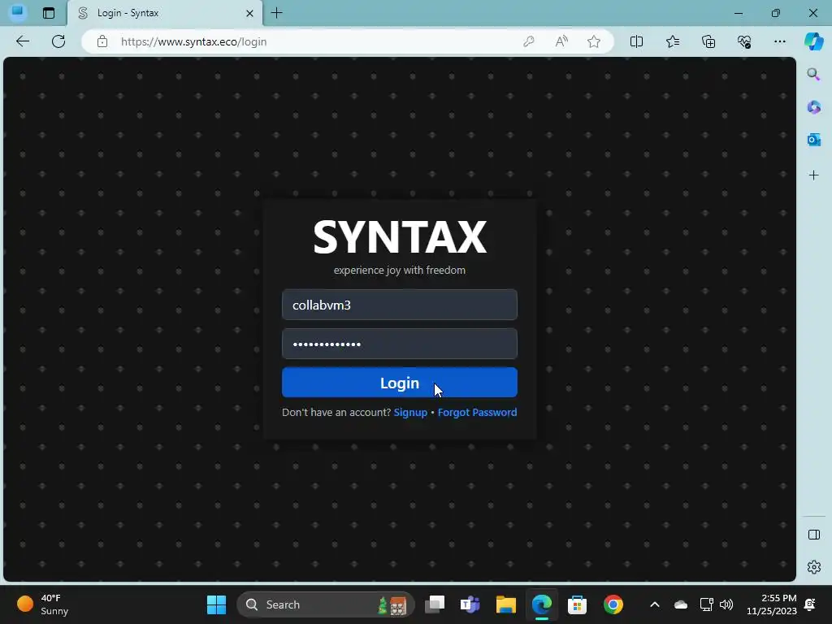Add this page to favorites star
The width and height of the screenshot is (832, 624).
(x=594, y=41)
